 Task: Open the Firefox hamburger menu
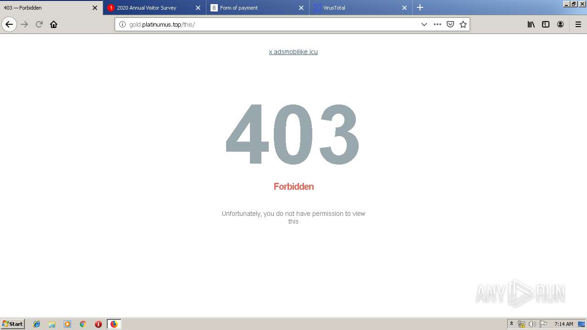point(578,24)
